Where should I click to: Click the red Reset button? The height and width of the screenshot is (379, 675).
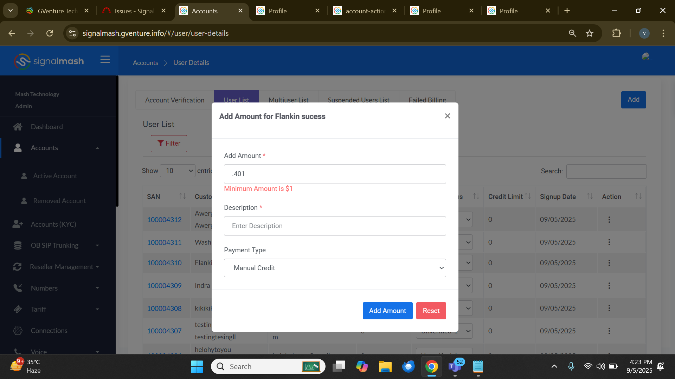coord(431,311)
